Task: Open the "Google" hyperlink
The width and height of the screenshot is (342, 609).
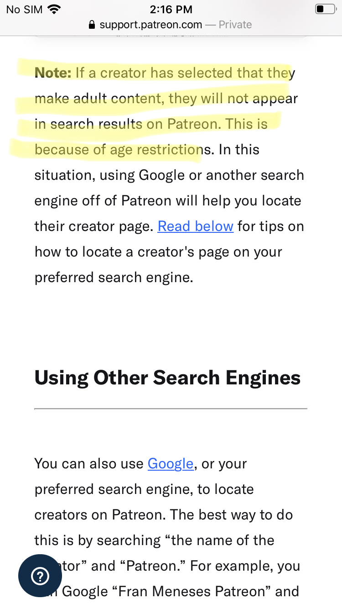Action: (x=171, y=464)
